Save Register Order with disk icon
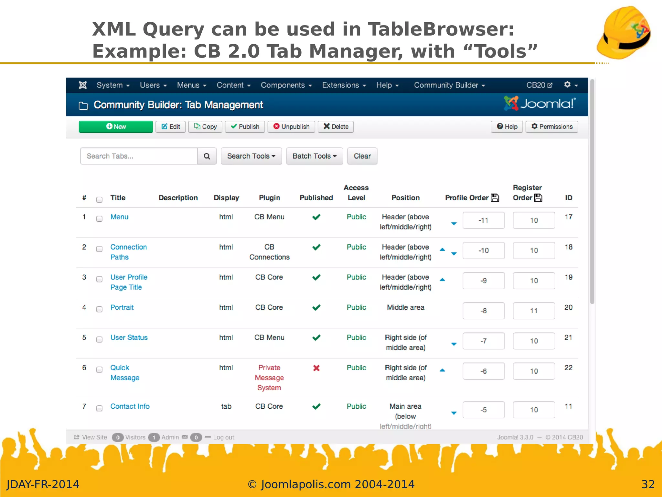Viewport: 662px width, 497px height. point(538,198)
